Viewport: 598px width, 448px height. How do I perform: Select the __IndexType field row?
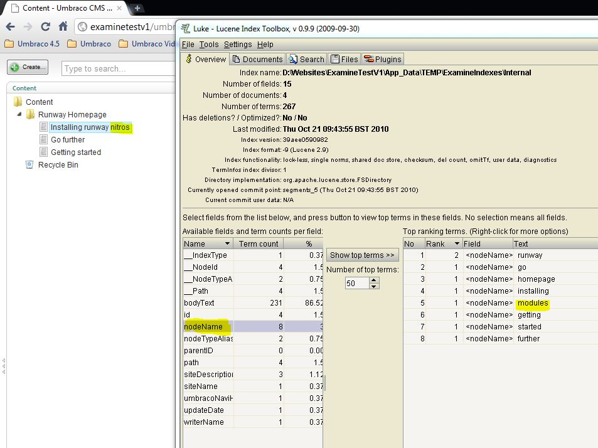tap(253, 255)
